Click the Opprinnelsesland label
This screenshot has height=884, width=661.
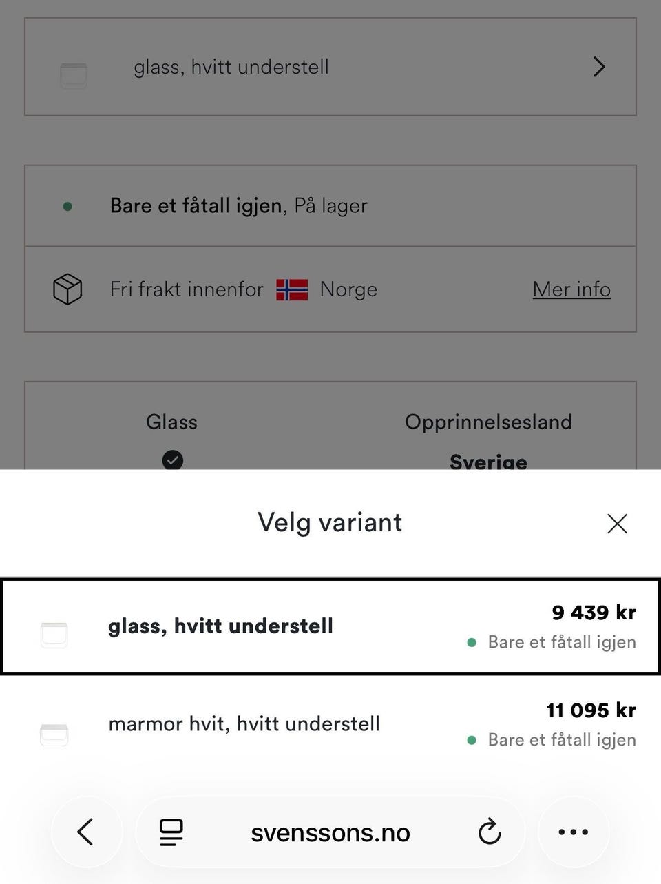tap(488, 422)
